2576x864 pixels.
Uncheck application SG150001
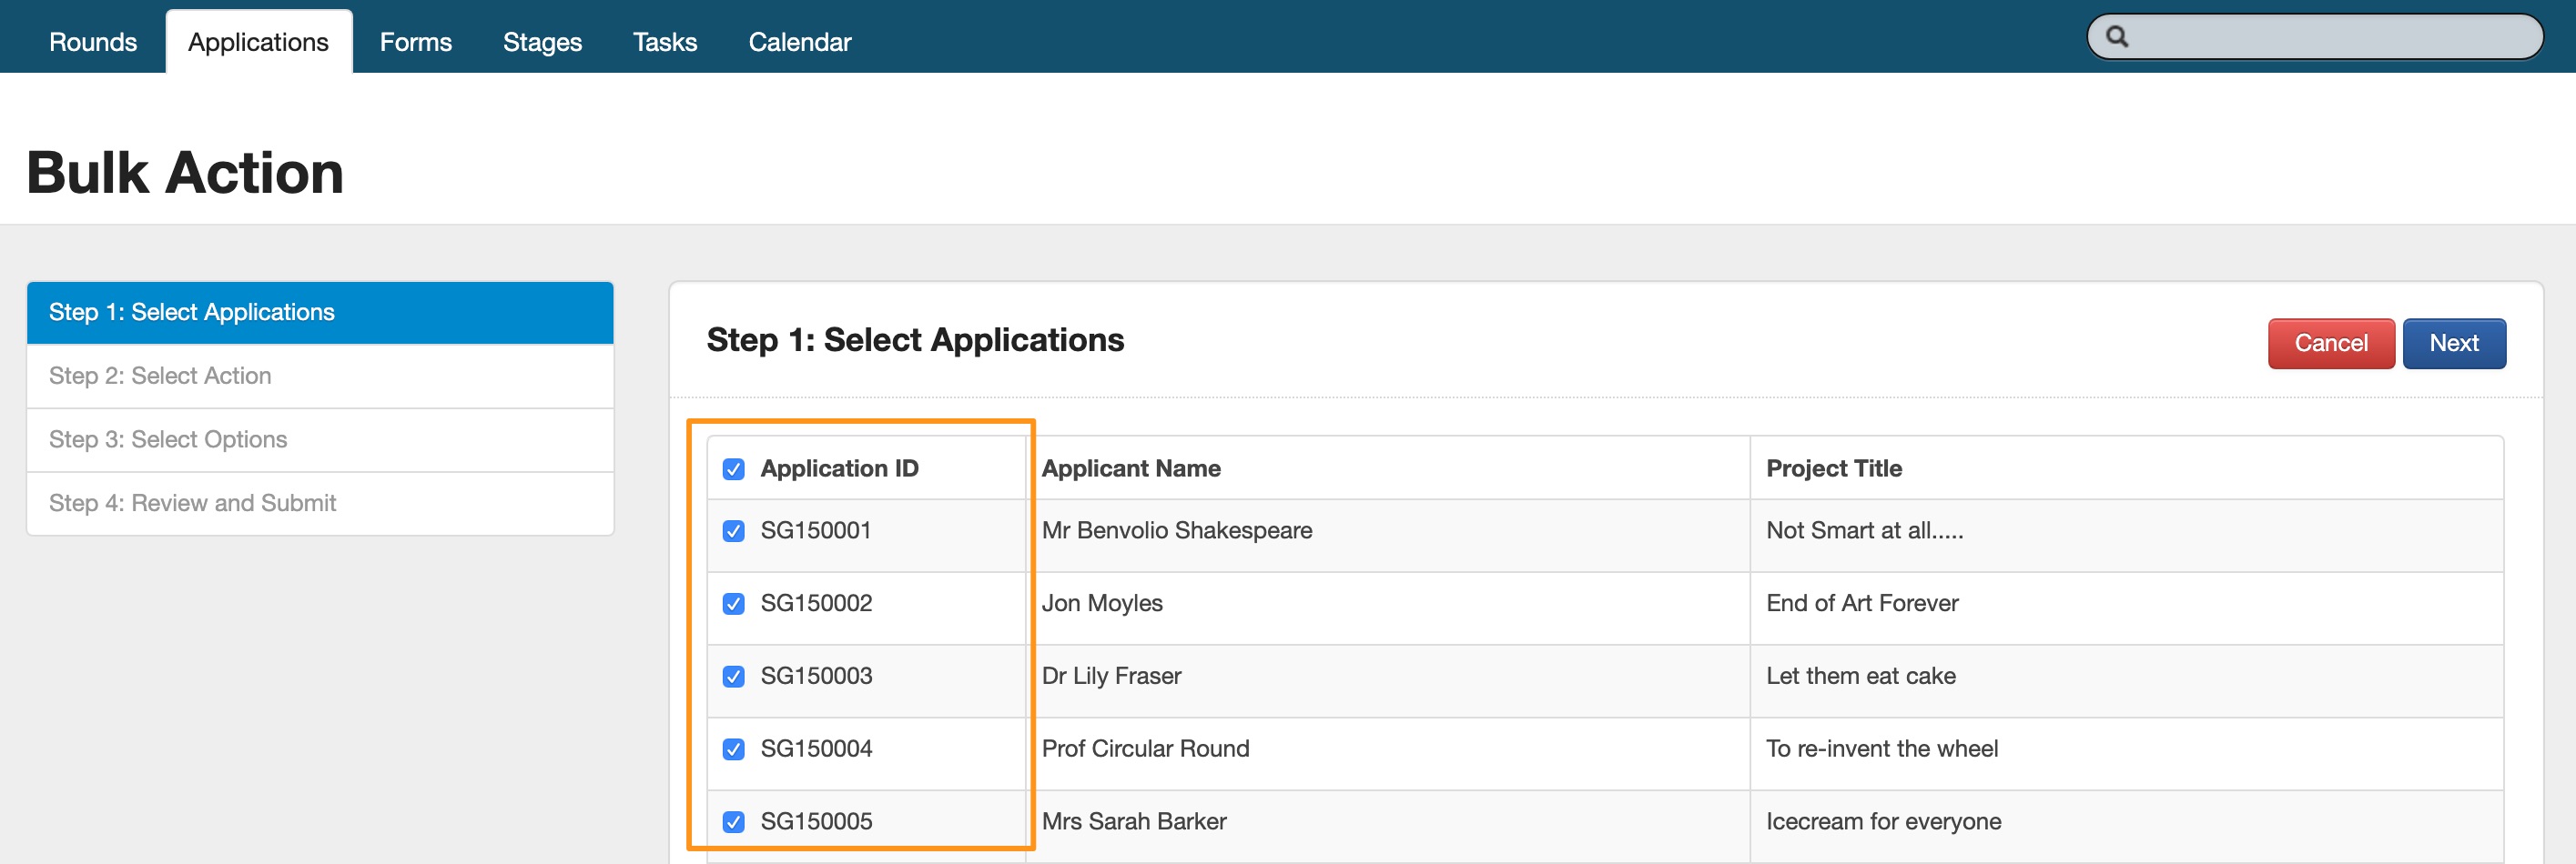pos(733,531)
